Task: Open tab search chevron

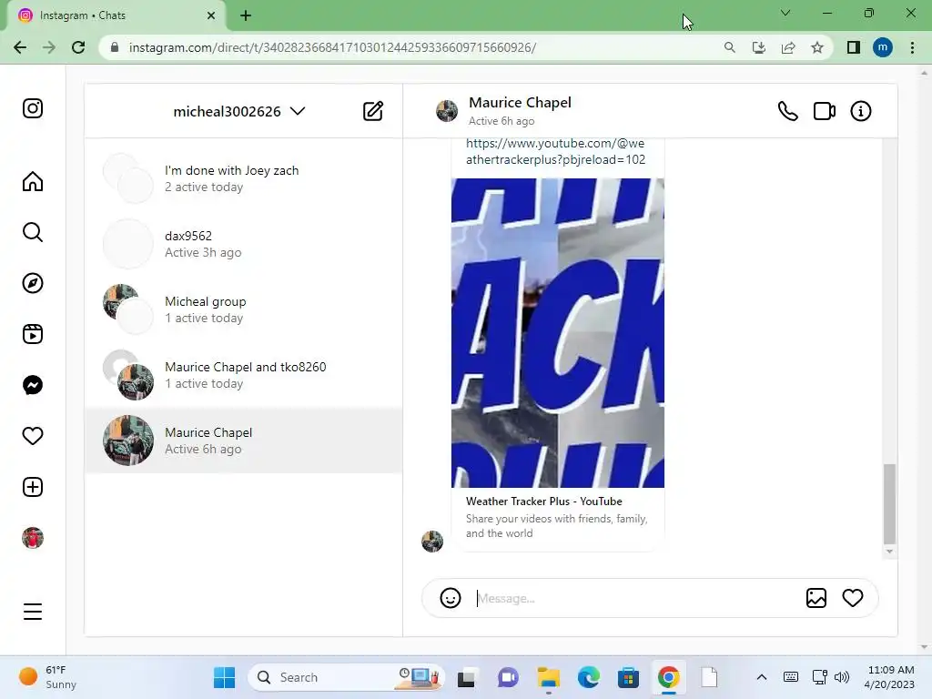Action: [x=785, y=13]
